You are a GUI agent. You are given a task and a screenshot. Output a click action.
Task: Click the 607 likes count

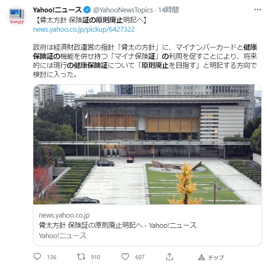point(140,257)
